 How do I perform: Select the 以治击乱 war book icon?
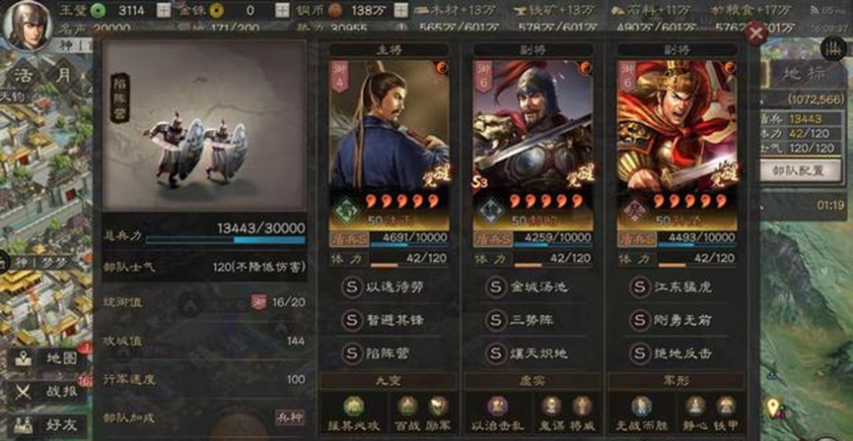497,407
